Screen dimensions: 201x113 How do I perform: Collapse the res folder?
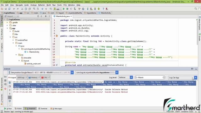(x=16, y=55)
